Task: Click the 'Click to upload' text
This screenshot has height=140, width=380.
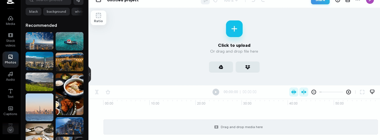Action: [x=234, y=45]
